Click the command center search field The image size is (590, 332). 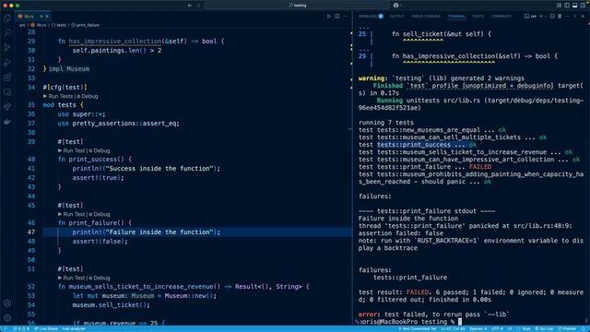coord(297,6)
